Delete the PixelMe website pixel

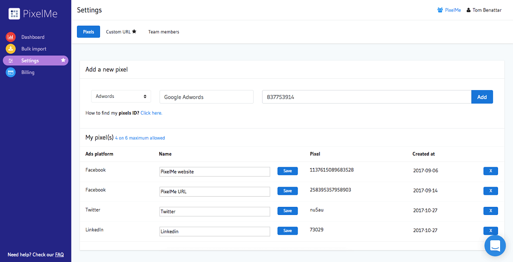pyautogui.click(x=491, y=171)
